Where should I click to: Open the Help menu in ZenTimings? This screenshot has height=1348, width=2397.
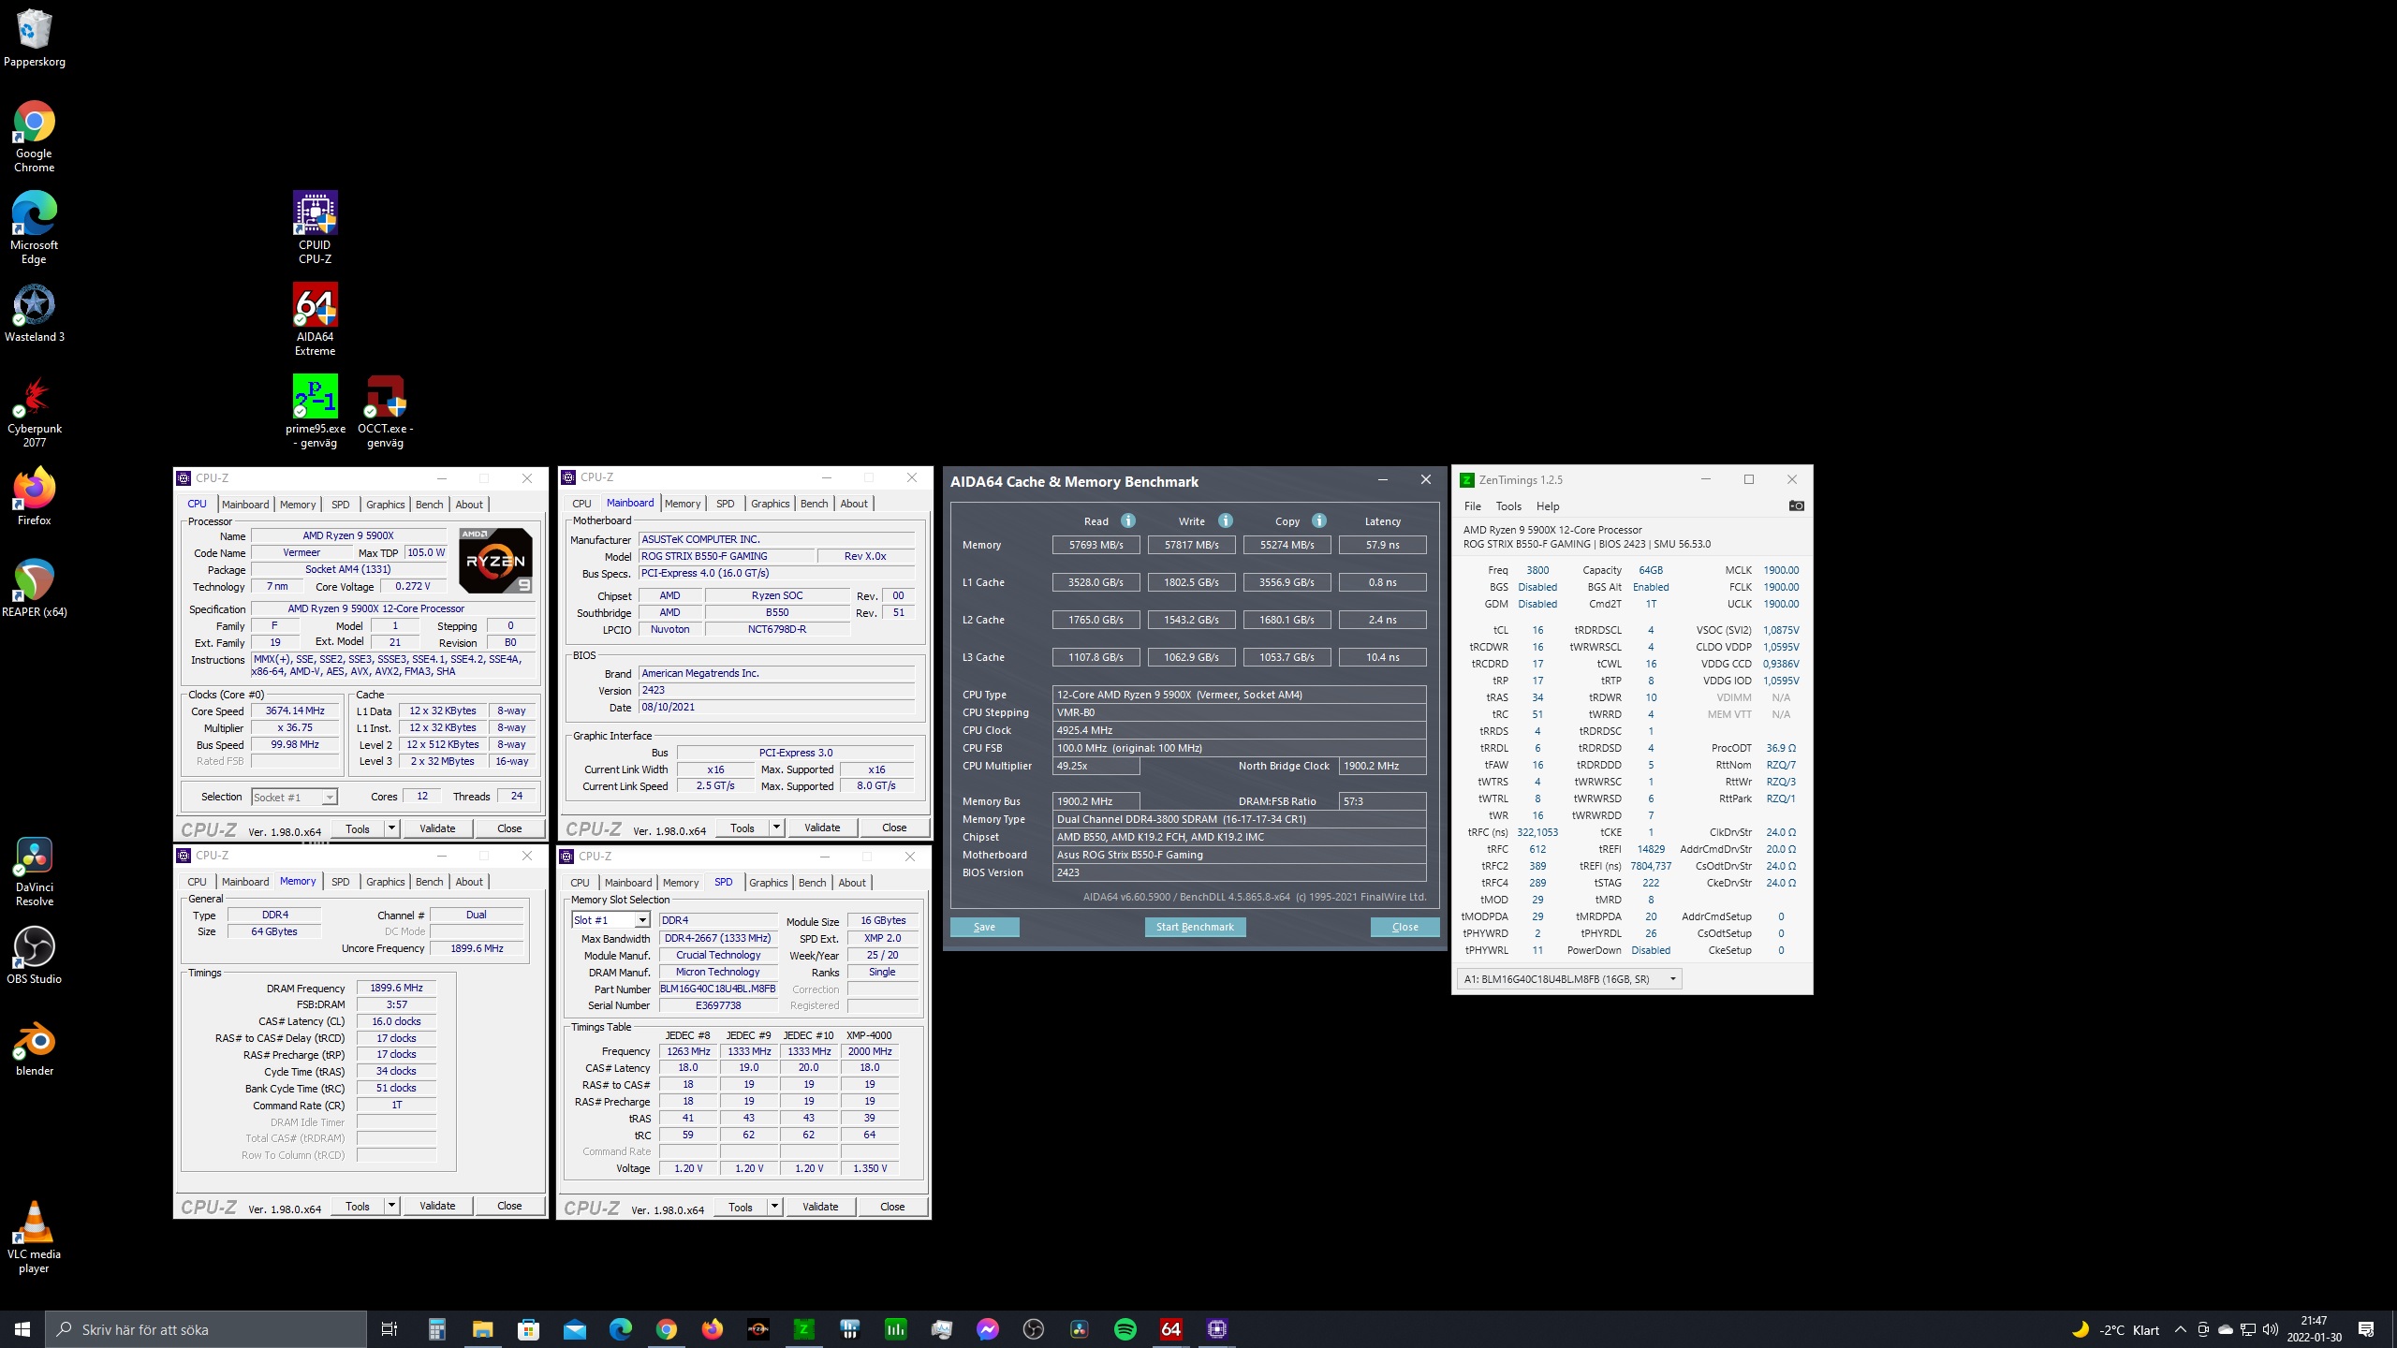point(1548,506)
